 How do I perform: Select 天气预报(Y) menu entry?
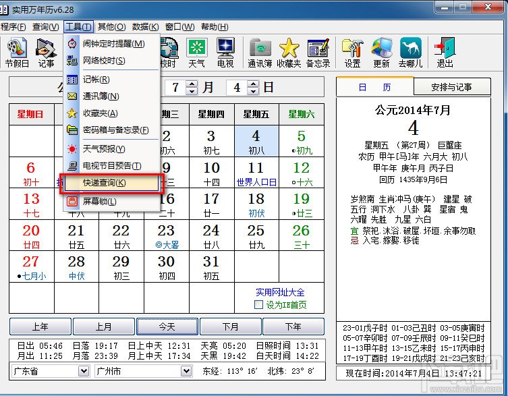click(111, 148)
